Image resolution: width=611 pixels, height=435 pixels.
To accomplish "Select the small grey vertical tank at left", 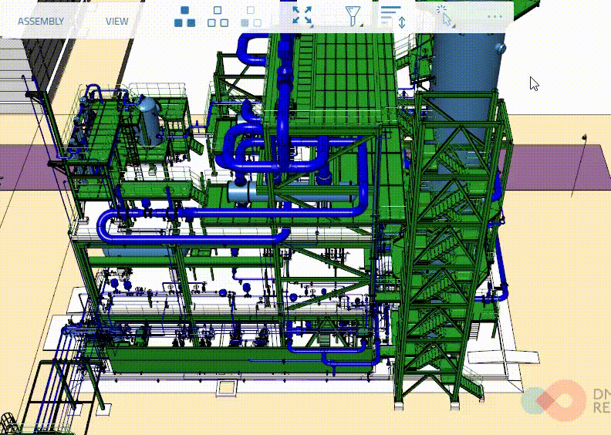I will pyautogui.click(x=147, y=120).
